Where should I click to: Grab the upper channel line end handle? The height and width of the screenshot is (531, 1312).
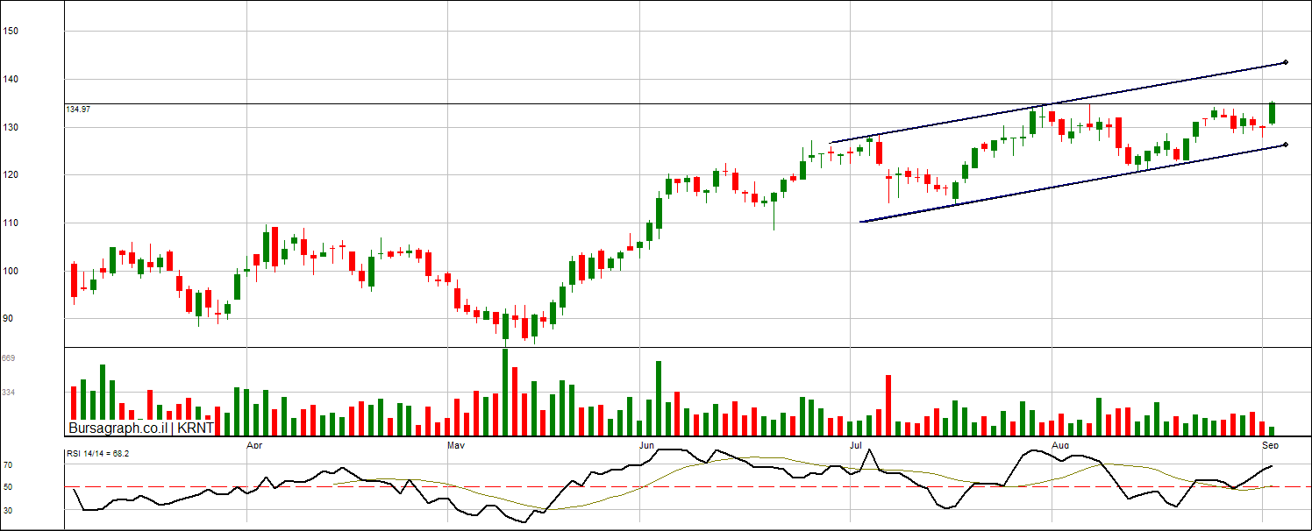(1285, 62)
